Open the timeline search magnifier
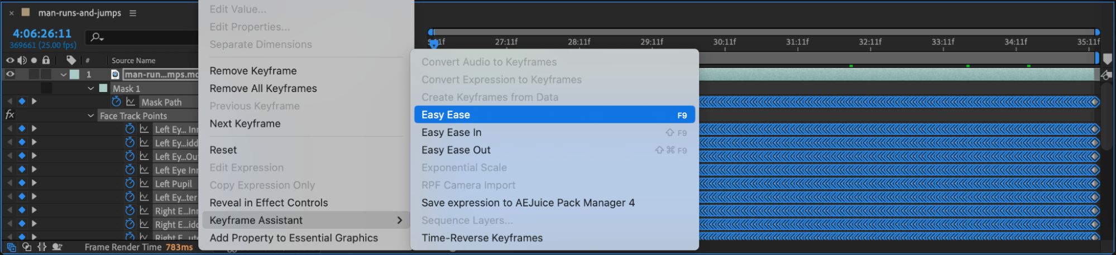 point(97,37)
